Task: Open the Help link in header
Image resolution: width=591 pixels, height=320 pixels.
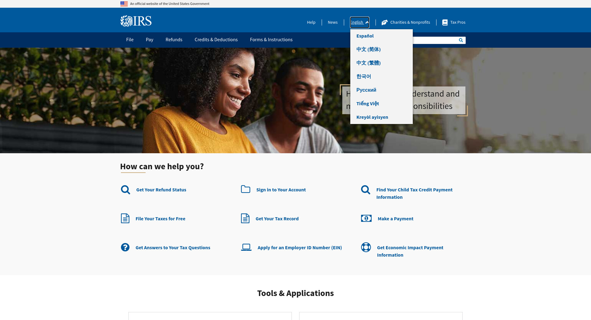Action: (x=311, y=22)
